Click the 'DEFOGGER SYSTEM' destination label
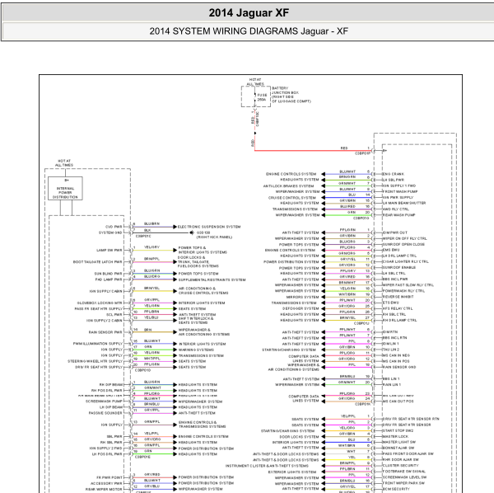Viewport: 494px width, 493px height. [301, 309]
